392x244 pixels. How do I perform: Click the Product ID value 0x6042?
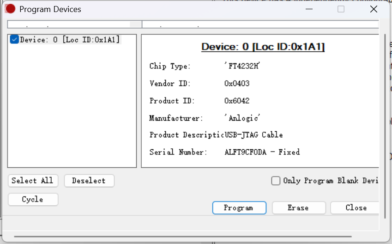pyautogui.click(x=237, y=101)
